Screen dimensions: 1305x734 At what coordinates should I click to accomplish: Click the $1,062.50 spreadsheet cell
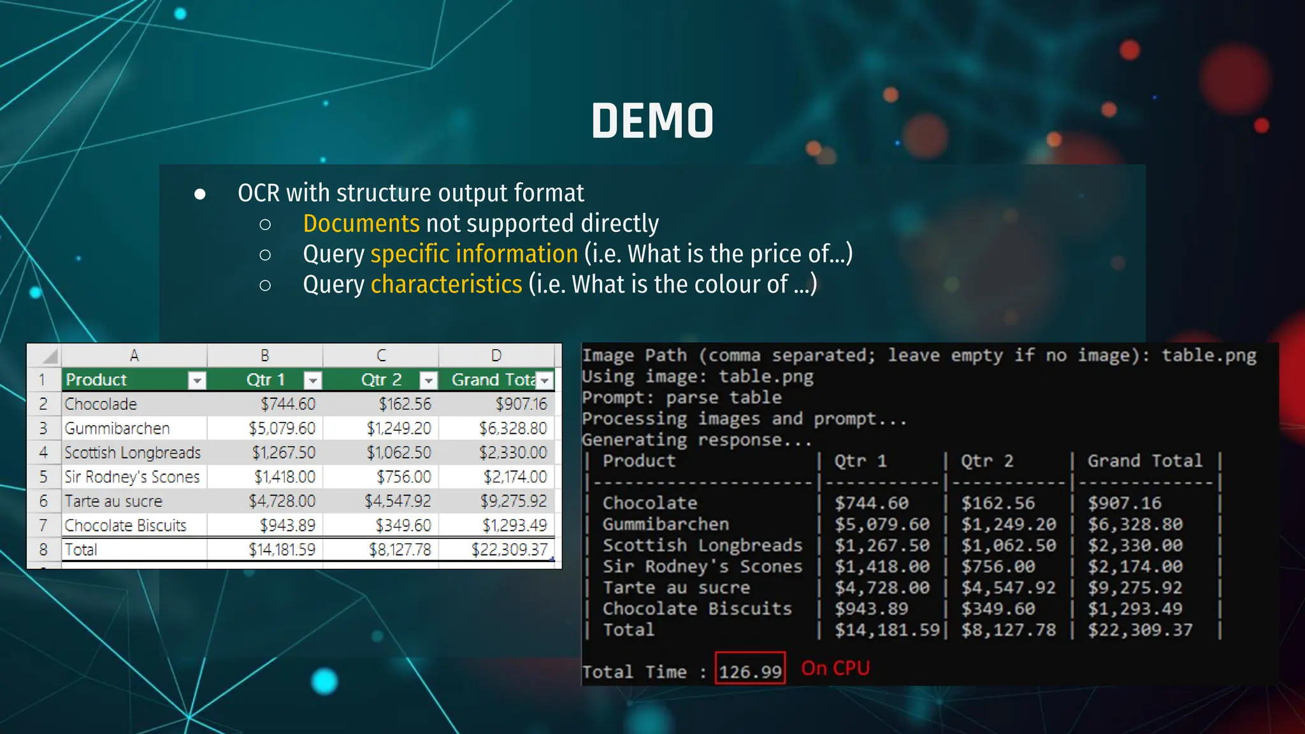coord(381,452)
